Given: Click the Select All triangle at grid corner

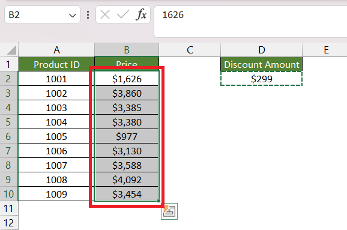Looking at the screenshot, I should point(11,50).
